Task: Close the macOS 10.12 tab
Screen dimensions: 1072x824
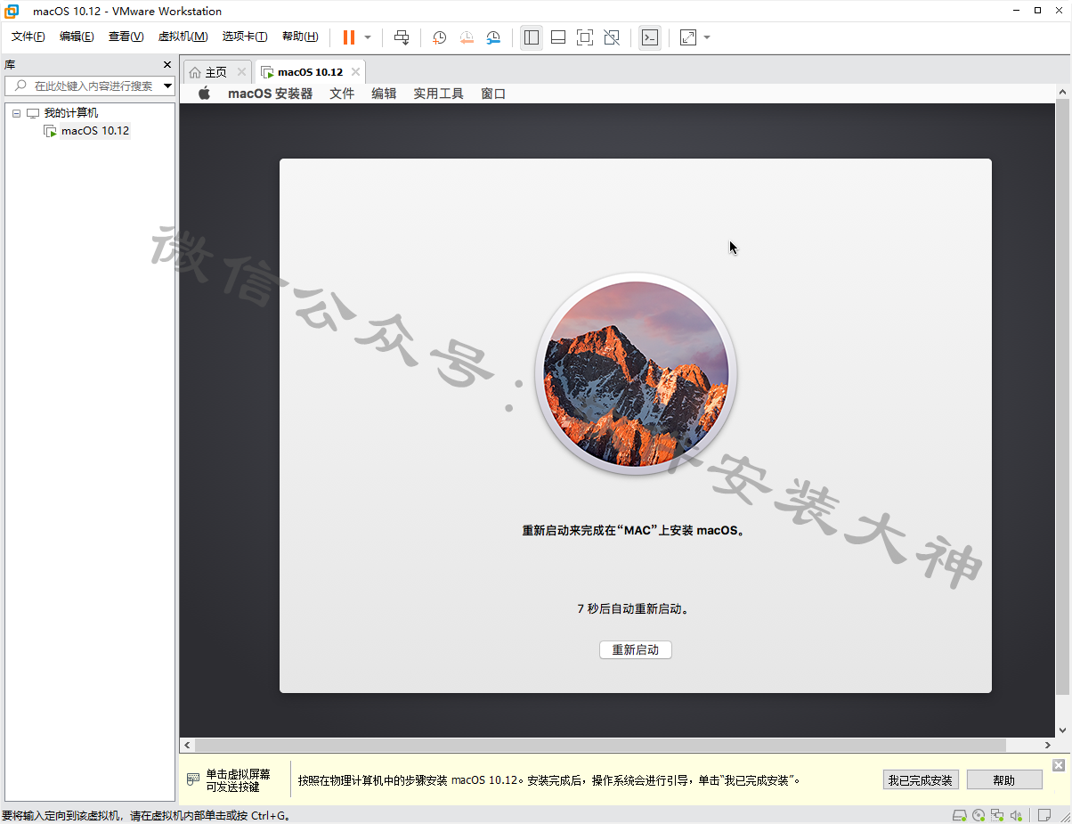Action: click(x=355, y=72)
